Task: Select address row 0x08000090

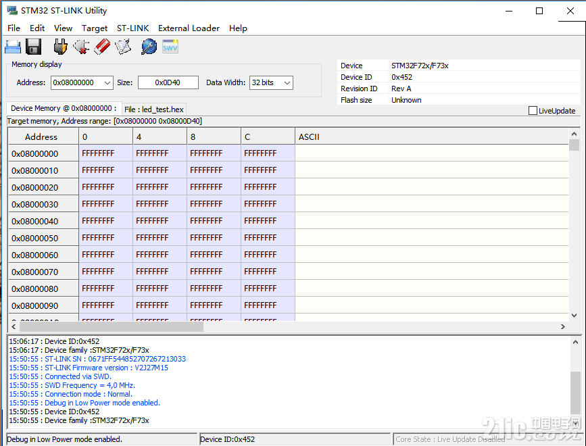Action: point(43,305)
